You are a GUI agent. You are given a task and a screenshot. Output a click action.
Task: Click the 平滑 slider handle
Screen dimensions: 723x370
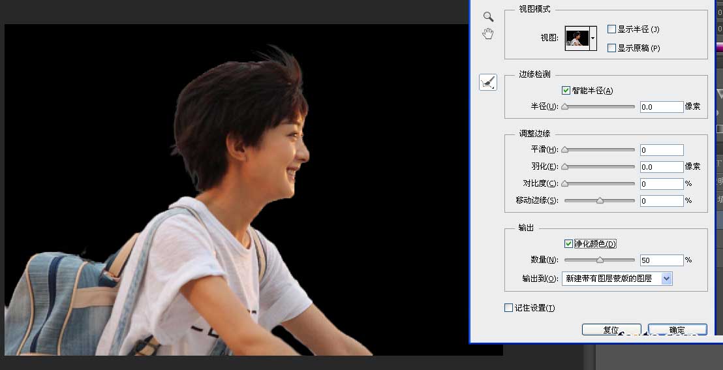pyautogui.click(x=565, y=150)
